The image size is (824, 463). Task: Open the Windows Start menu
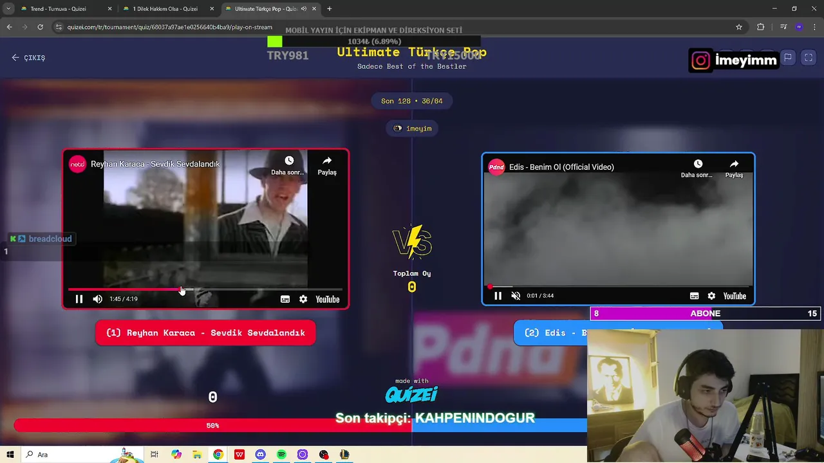[x=10, y=455]
